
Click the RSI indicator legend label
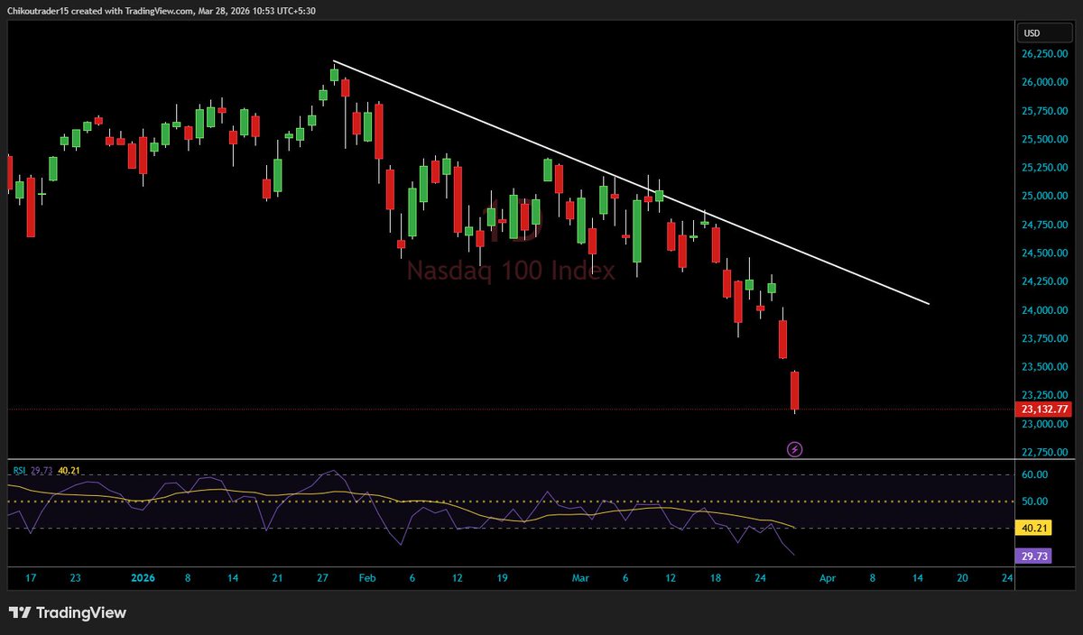pyautogui.click(x=18, y=471)
